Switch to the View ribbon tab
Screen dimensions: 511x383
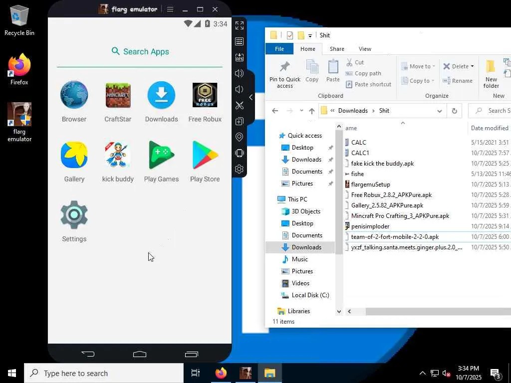365,49
